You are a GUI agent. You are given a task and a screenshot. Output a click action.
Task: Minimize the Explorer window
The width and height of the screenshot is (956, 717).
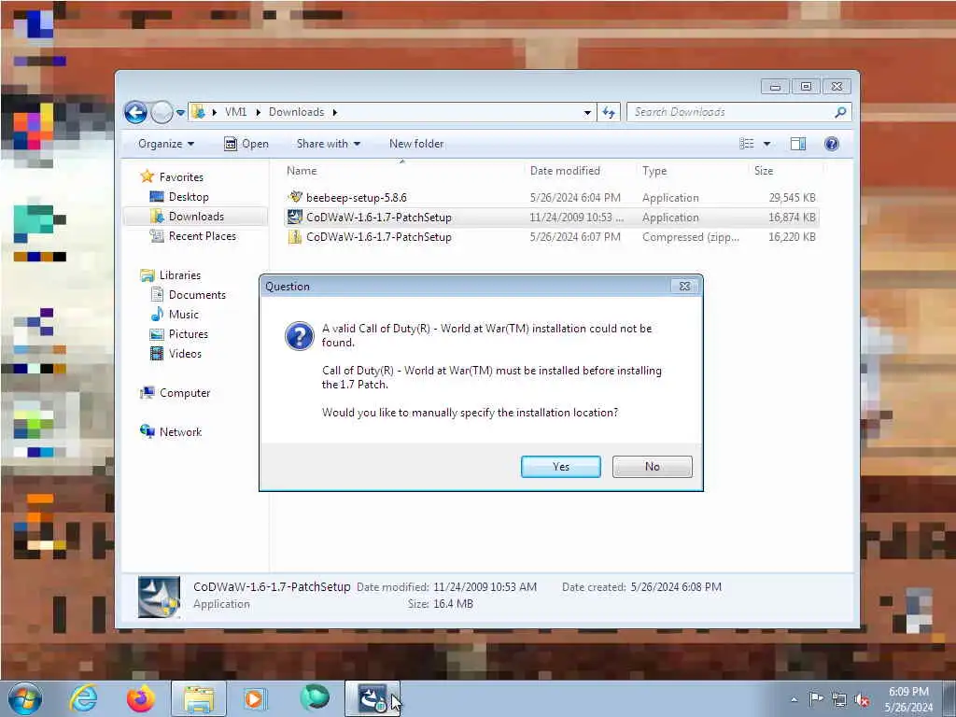coord(775,87)
